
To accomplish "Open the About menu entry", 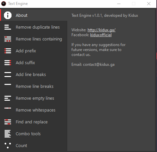I will tap(22, 15).
